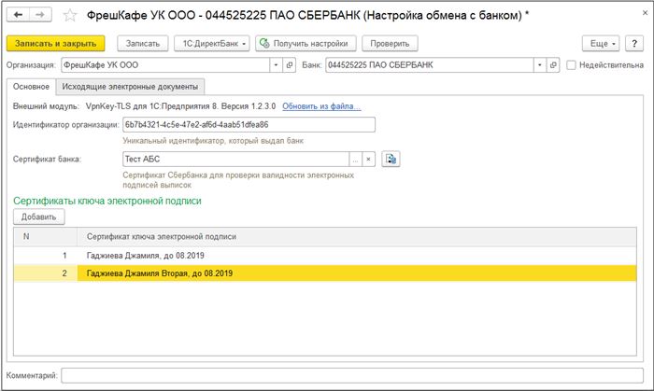654x391 pixels.
Task: Open help with the question mark button
Action: (634, 43)
